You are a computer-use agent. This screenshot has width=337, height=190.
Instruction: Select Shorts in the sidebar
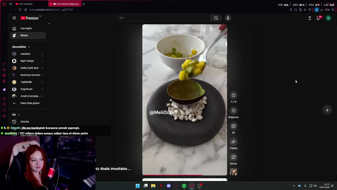coord(28,35)
